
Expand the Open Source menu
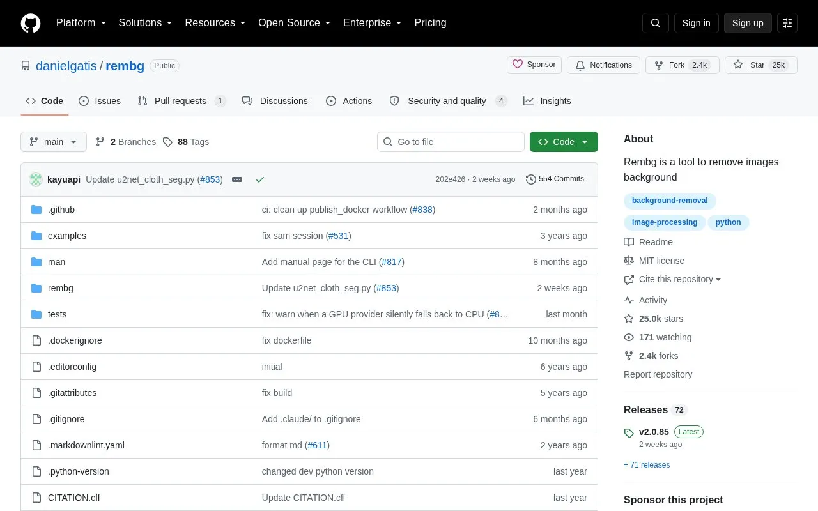[x=295, y=23]
